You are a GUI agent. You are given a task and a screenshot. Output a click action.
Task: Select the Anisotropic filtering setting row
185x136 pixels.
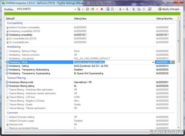[x=90, y=86]
